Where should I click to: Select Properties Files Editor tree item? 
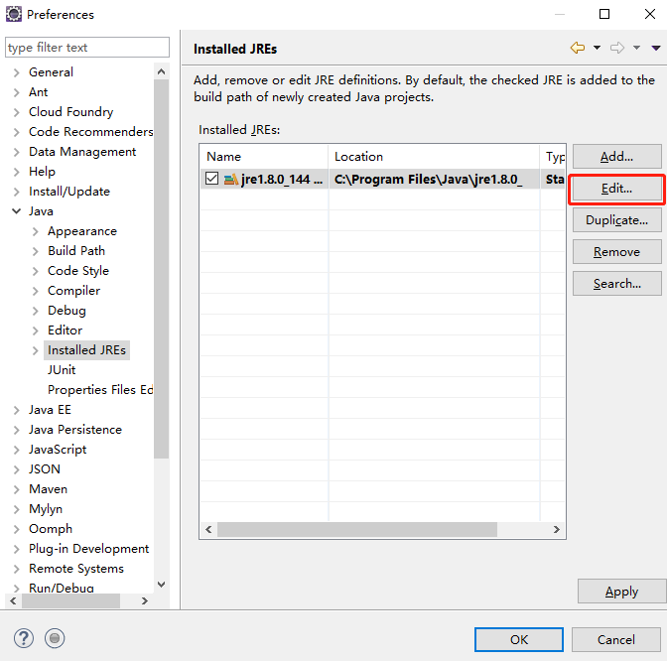click(x=100, y=390)
